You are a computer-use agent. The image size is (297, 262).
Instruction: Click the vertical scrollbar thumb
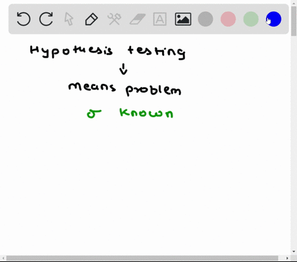[x=294, y=21]
